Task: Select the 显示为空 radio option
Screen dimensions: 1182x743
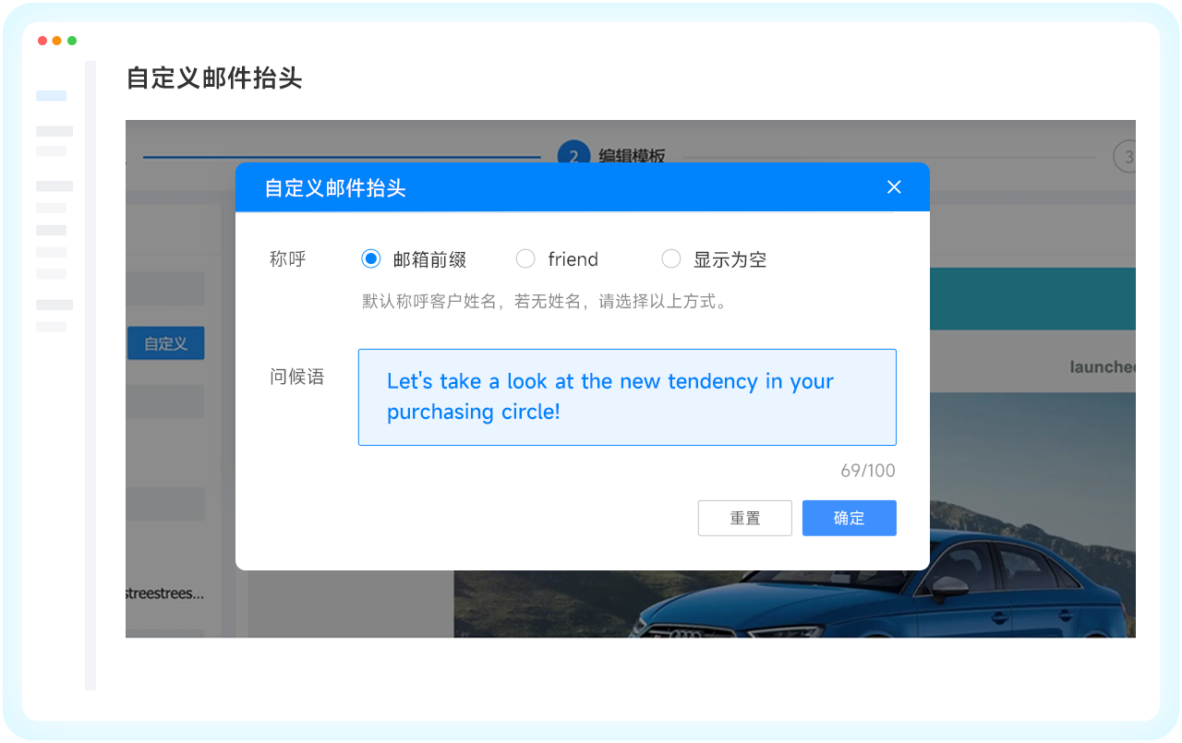Action: [x=671, y=259]
